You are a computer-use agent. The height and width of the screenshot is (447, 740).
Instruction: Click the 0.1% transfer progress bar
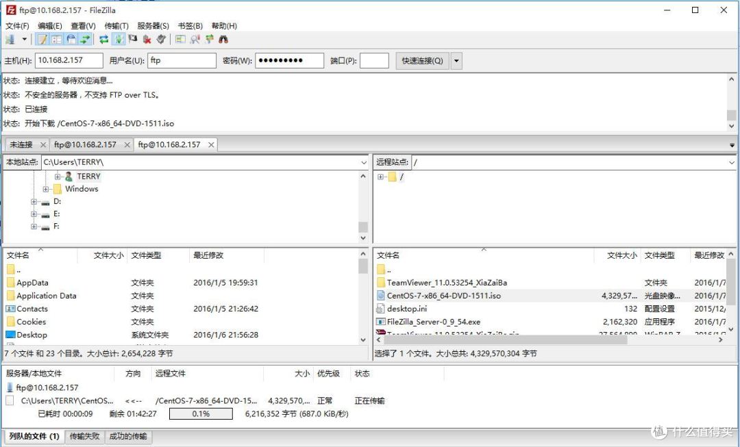201,414
